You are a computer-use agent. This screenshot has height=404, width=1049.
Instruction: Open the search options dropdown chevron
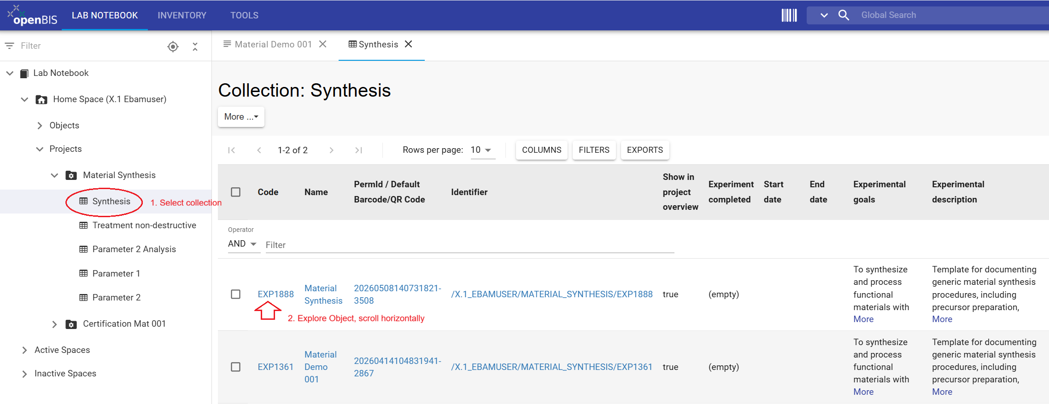[824, 15]
